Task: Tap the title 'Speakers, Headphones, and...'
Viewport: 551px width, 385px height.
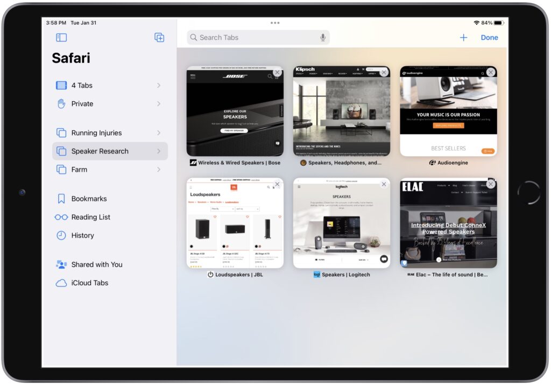Action: [345, 163]
